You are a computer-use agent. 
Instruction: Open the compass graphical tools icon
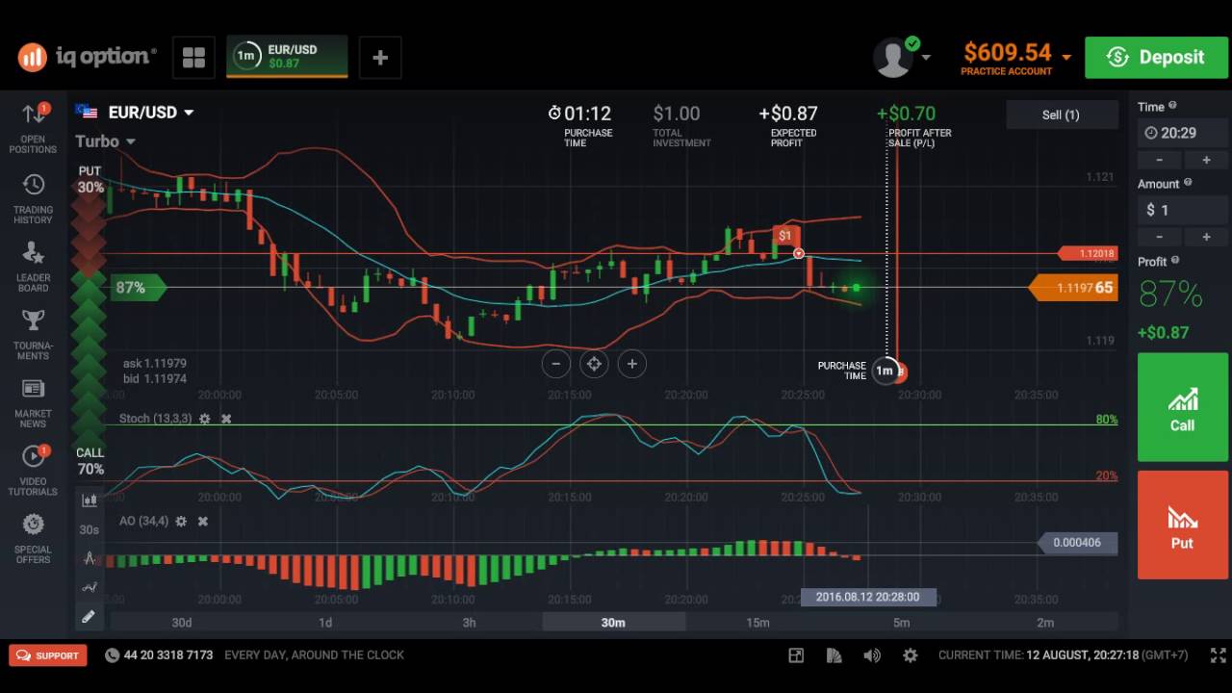(x=90, y=558)
